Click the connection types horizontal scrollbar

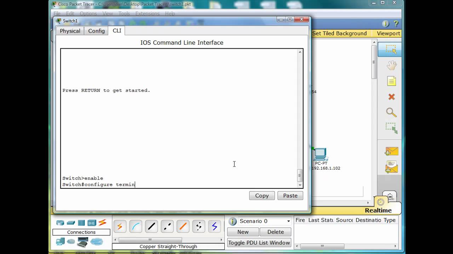click(150, 240)
